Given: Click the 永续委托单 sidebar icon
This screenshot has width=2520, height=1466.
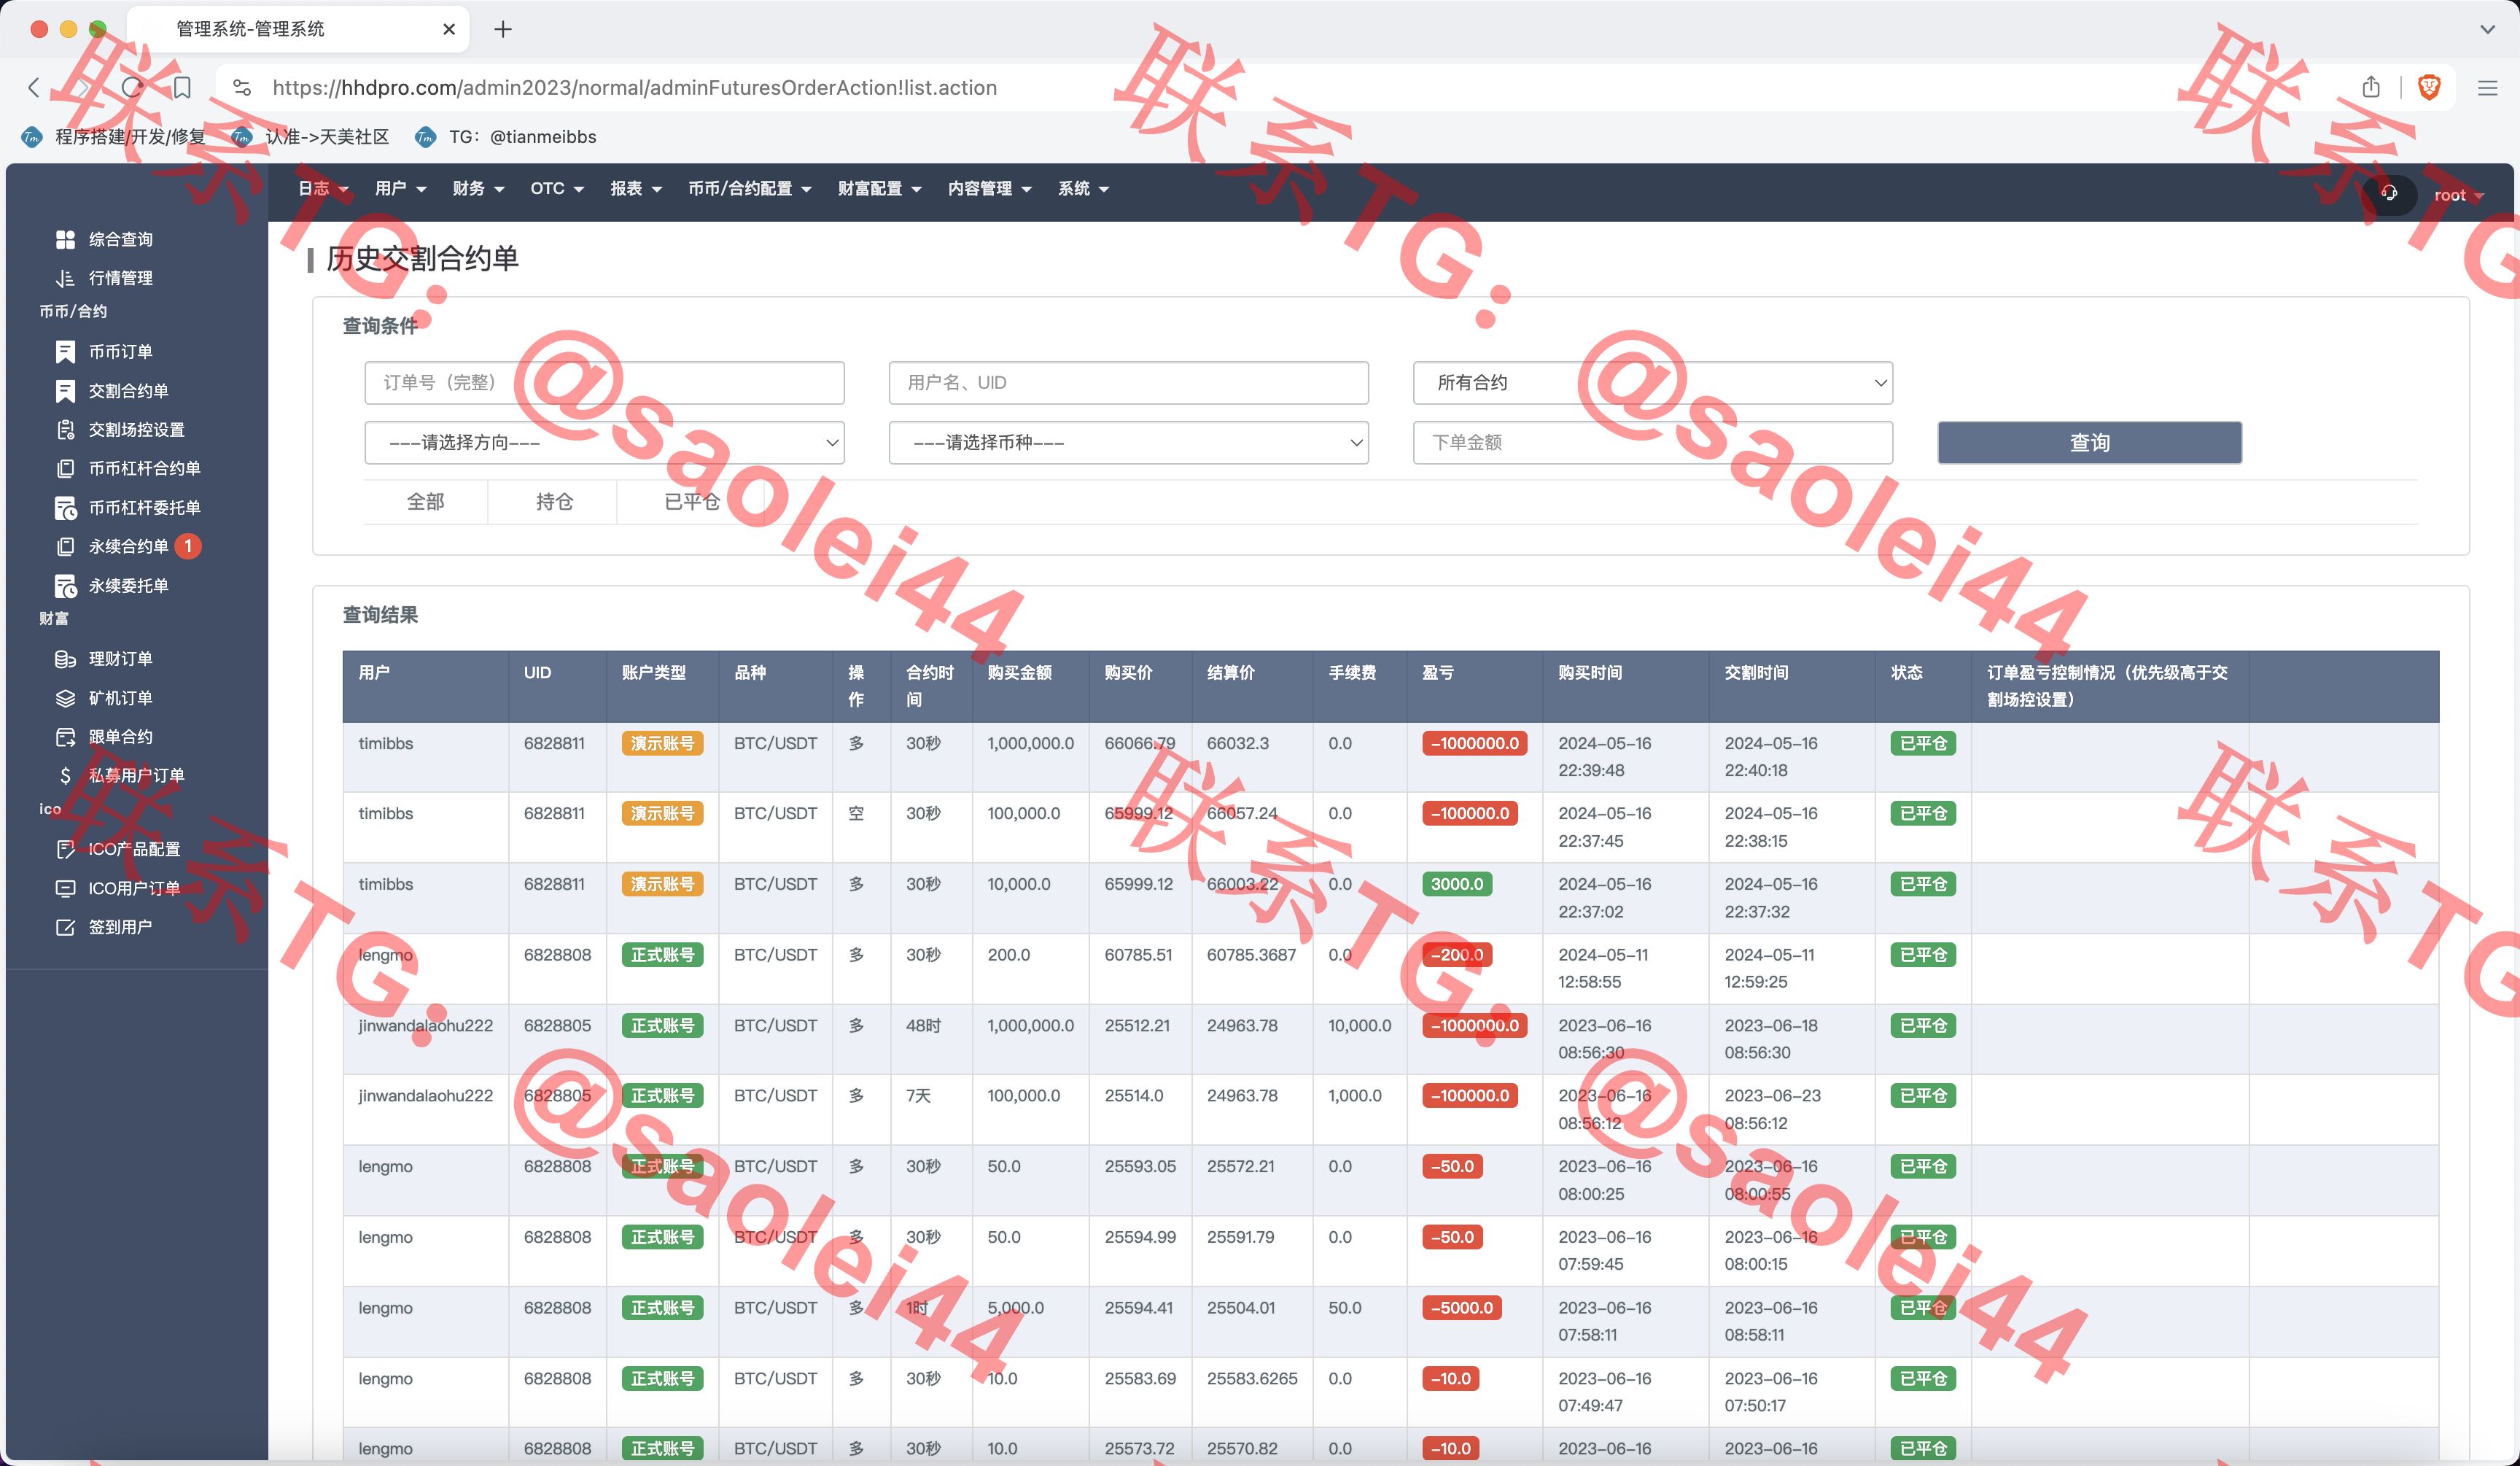Looking at the screenshot, I should point(65,586).
